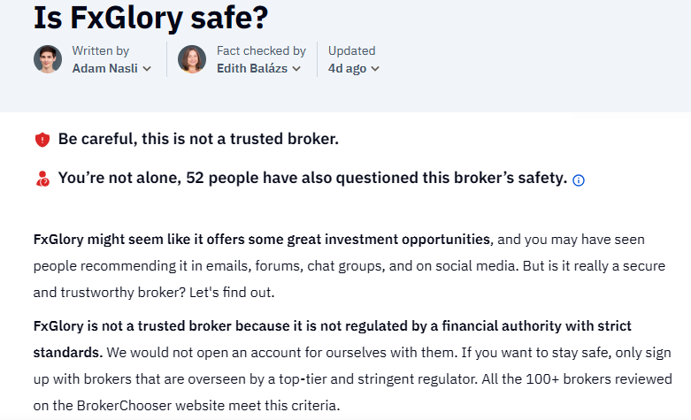691x420 pixels.
Task: Click the 'Updated' label
Action: [x=351, y=50]
